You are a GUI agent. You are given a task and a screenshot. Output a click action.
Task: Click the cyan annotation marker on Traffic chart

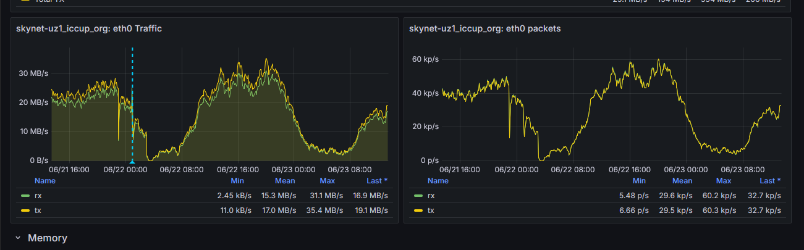[x=132, y=161]
